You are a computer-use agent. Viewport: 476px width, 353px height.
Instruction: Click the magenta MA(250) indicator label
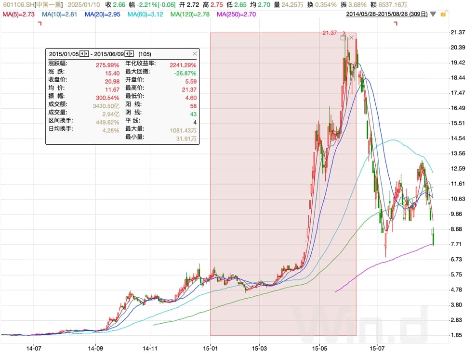(x=236, y=14)
